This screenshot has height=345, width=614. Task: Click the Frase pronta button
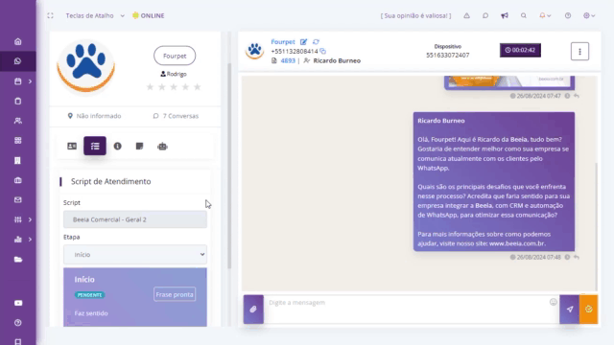175,294
